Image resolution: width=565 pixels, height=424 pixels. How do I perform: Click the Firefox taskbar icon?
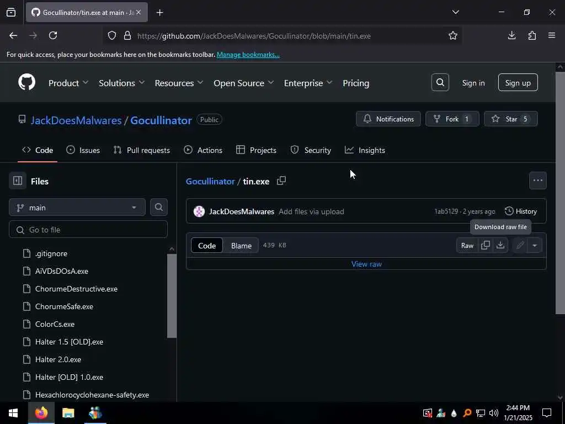[x=41, y=413]
